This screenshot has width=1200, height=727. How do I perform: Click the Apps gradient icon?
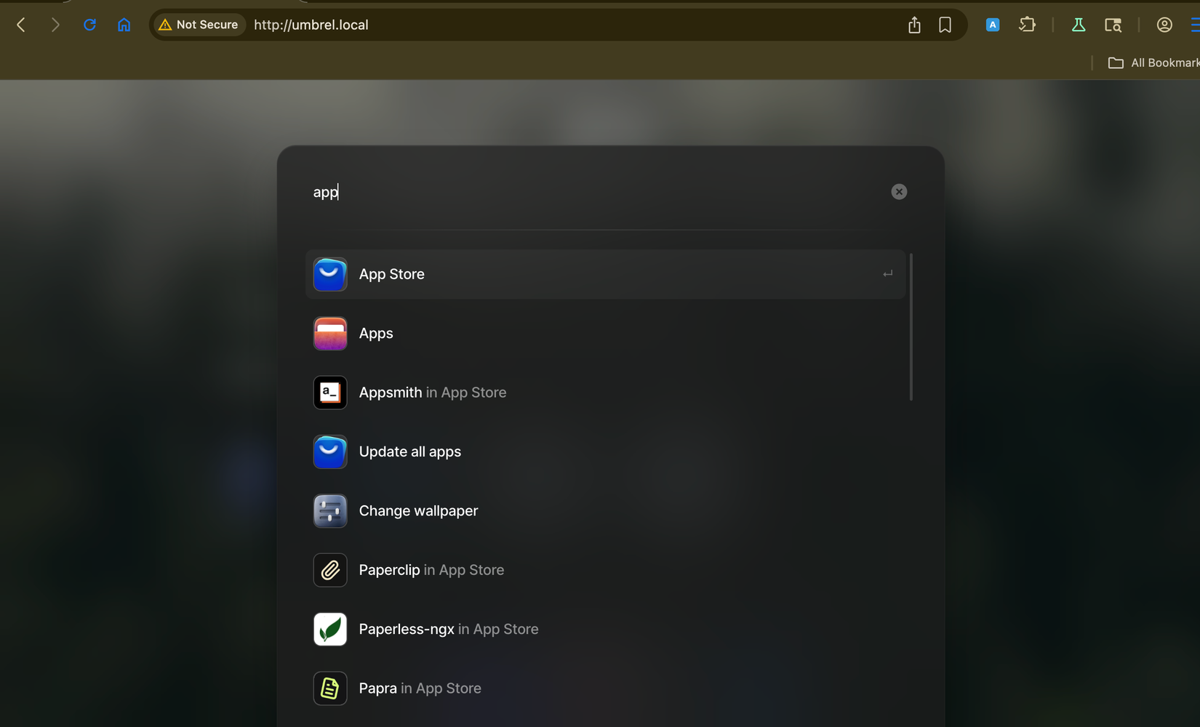tap(330, 334)
